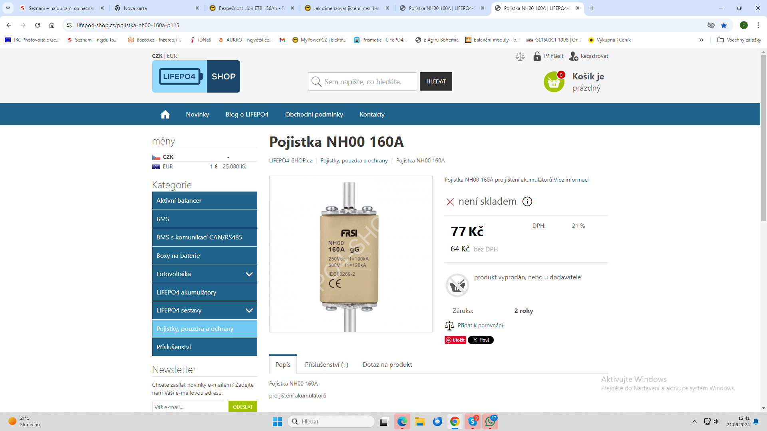The height and width of the screenshot is (431, 767).
Task: Open the Více informací link
Action: coord(571,180)
